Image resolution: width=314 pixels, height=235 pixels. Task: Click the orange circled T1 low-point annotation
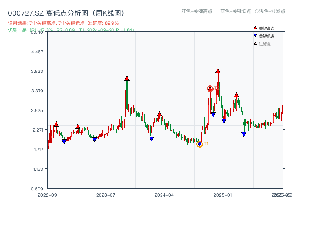click(x=200, y=144)
